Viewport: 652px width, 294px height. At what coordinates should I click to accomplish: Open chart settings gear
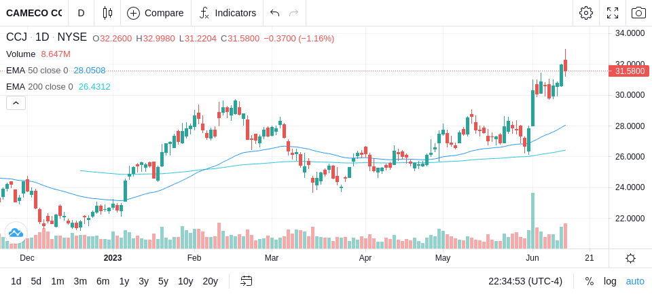(586, 13)
